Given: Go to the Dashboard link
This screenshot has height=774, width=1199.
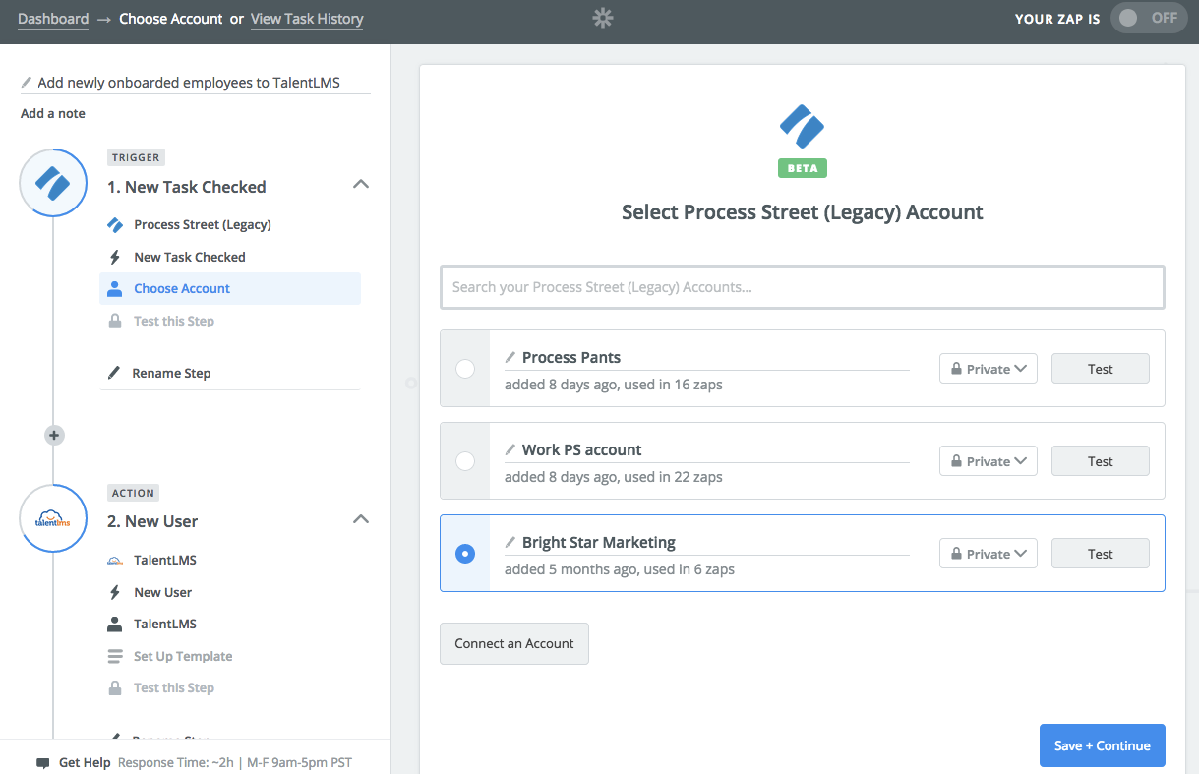Looking at the screenshot, I should tap(53, 19).
